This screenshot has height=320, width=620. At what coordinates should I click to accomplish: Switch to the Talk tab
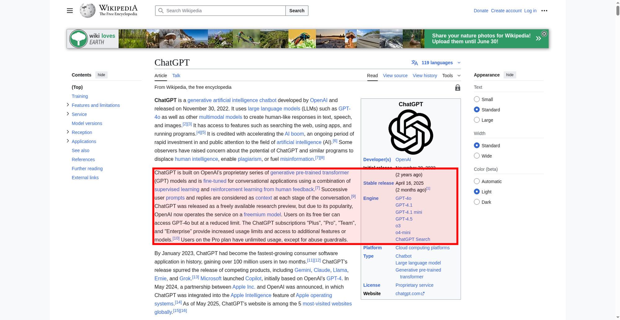[176, 76]
